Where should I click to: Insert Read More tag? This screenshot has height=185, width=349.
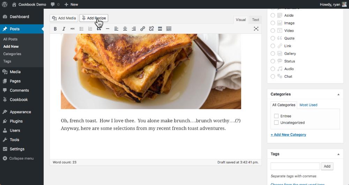(160, 29)
